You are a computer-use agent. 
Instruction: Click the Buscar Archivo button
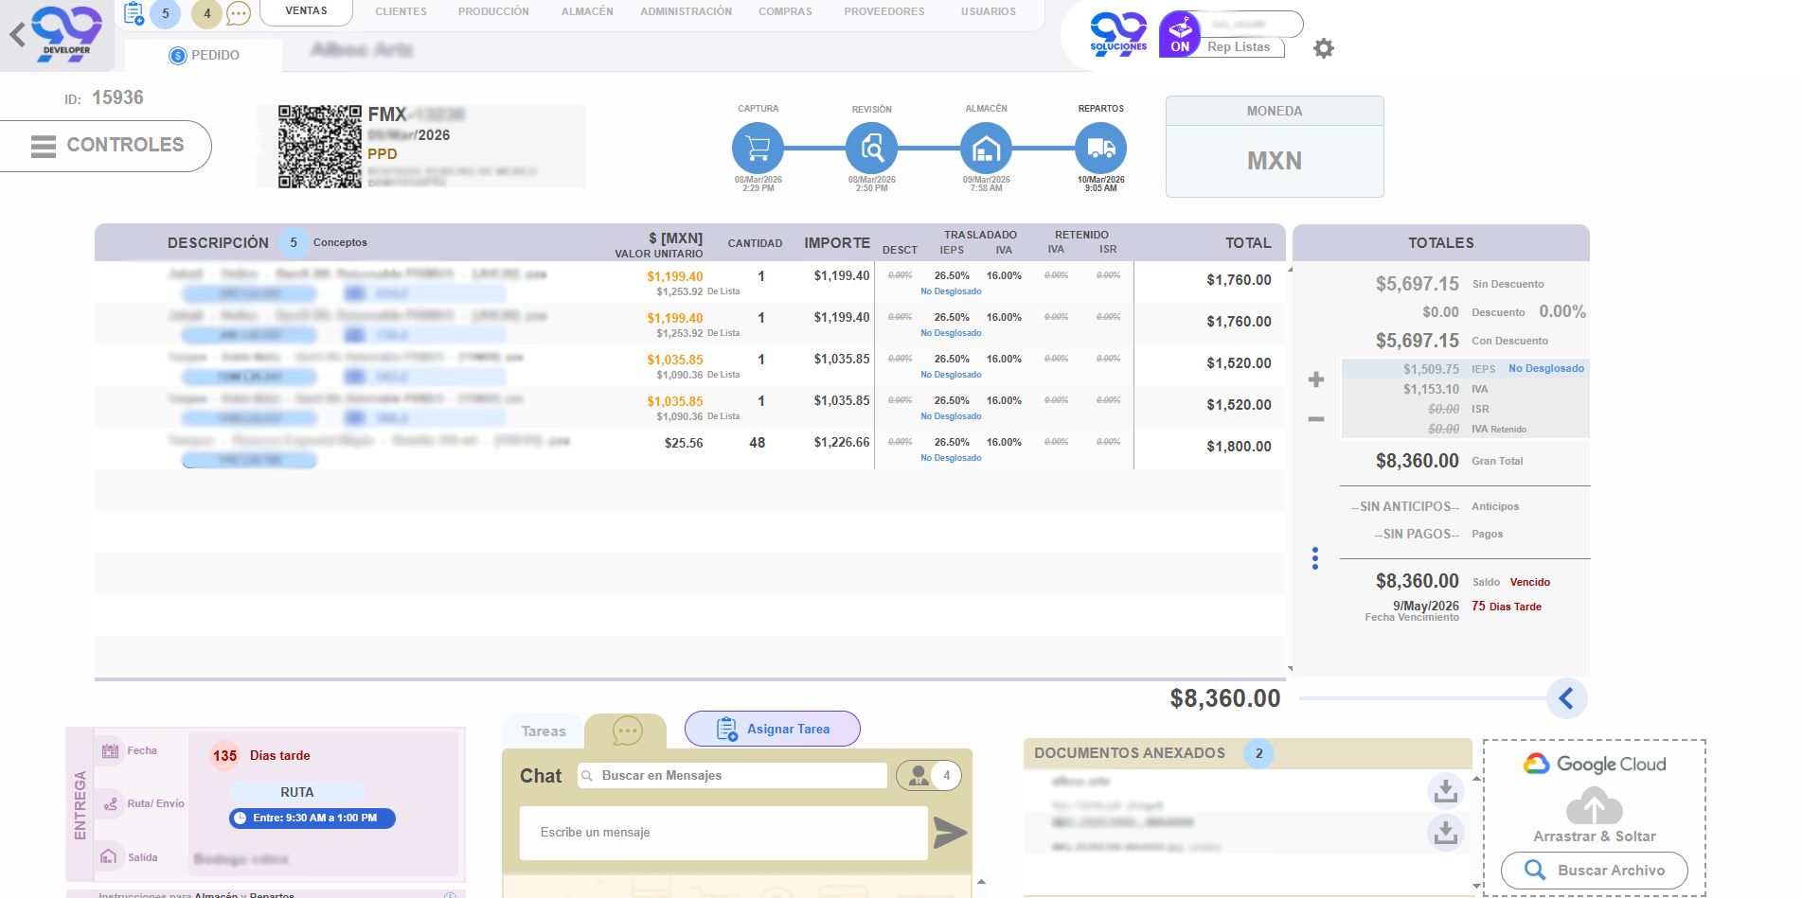tap(1595, 870)
